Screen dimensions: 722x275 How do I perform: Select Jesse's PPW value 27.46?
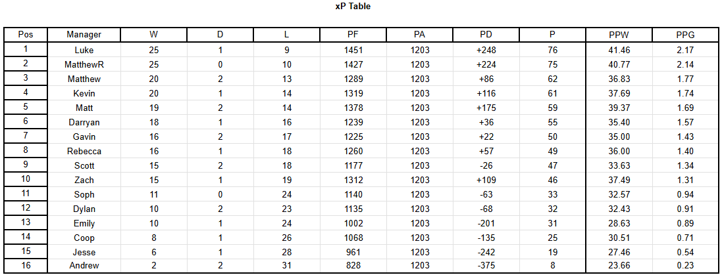[619, 252]
